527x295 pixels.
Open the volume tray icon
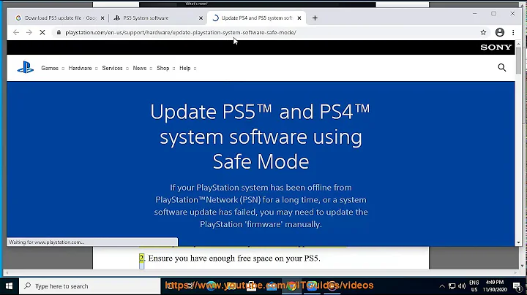coord(462,286)
